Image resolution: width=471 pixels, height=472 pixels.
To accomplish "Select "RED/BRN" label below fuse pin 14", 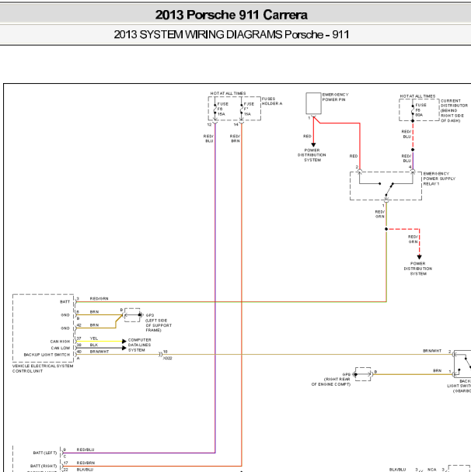I will 235,138.
